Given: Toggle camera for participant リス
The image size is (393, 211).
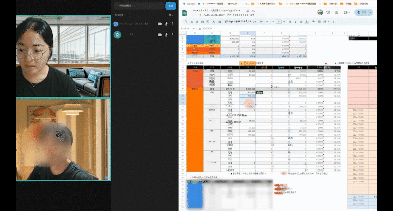Looking at the screenshot, I should (160, 35).
